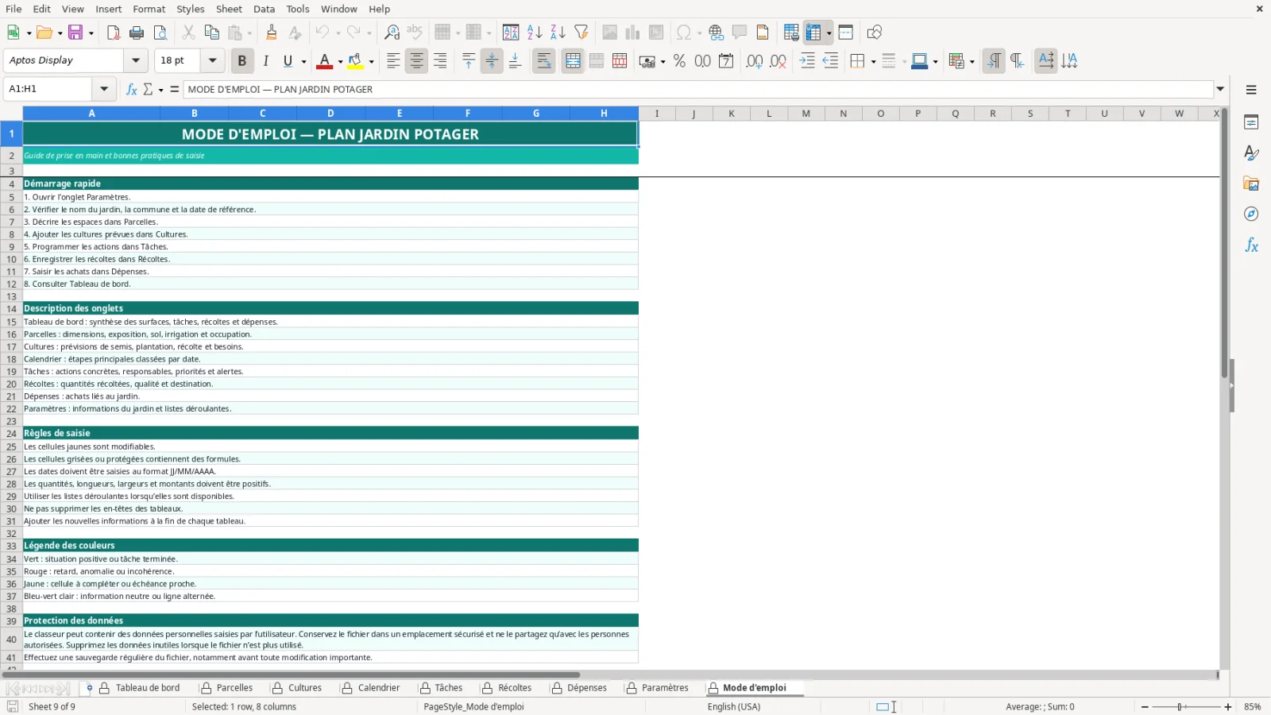This screenshot has height=715, width=1271.
Task: Switch to Tableau de bord sheet tab
Action: pos(148,688)
